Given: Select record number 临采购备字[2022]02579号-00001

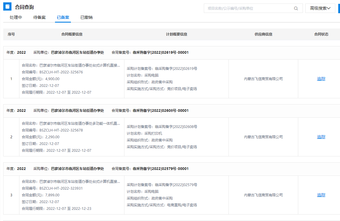Looking at the screenshot, I should click(161, 169).
